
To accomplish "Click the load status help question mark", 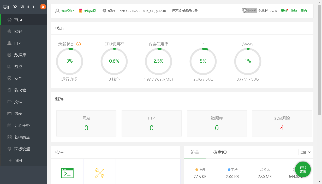I will click(x=78, y=44).
